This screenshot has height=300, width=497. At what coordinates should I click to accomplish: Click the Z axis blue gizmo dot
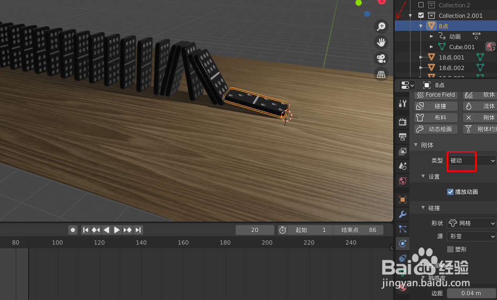point(367,14)
